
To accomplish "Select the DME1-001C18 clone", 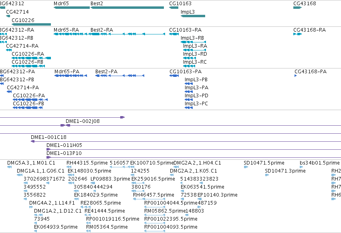I will pos(186,141).
